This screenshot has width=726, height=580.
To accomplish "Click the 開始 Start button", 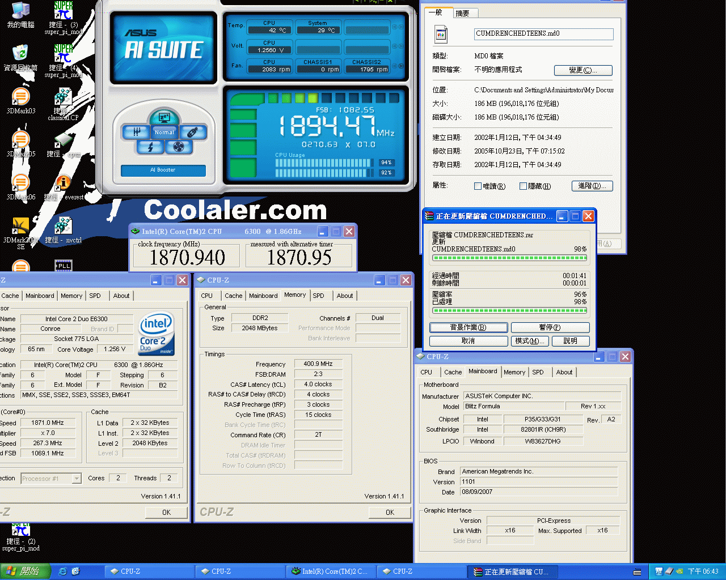I will (26, 572).
